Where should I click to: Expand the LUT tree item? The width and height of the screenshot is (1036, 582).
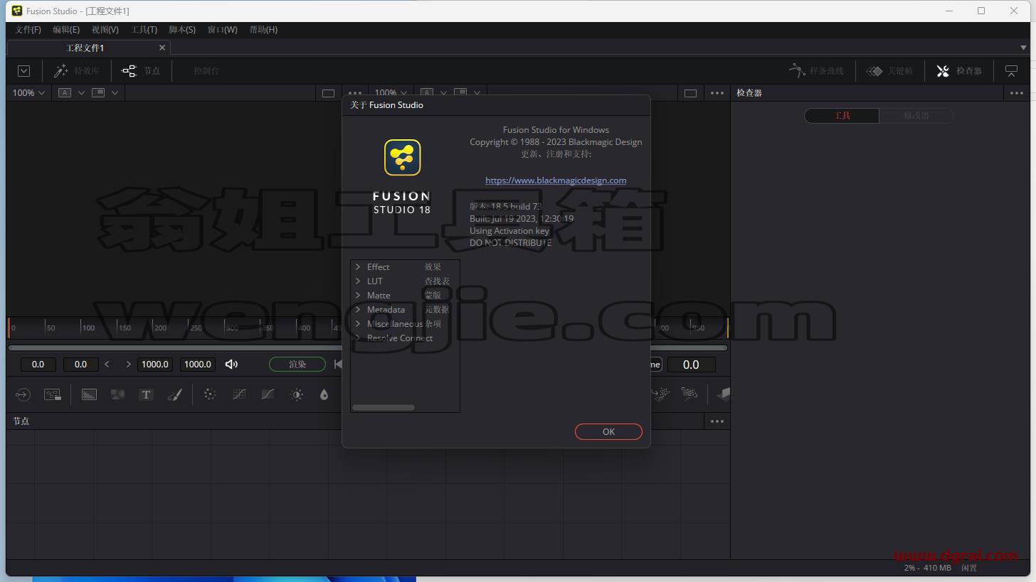coord(357,281)
